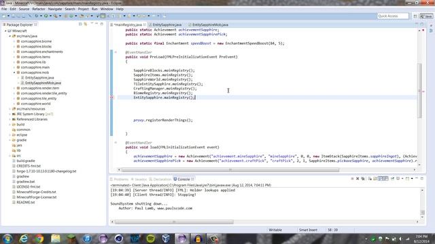Click 'Writable' in the status bar

[x=275, y=230]
